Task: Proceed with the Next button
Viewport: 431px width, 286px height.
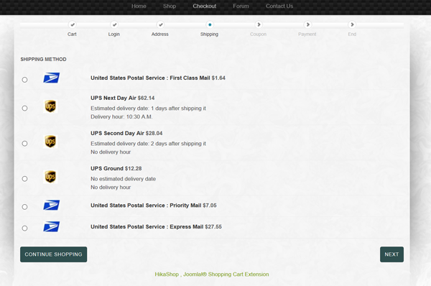Action: pos(391,254)
